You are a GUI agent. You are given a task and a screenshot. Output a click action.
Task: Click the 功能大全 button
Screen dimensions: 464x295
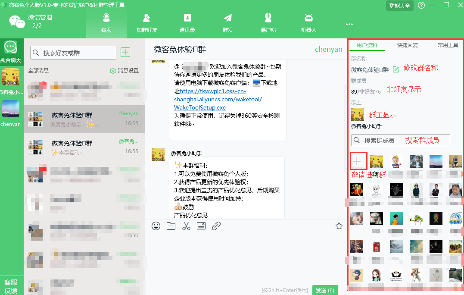click(399, 6)
